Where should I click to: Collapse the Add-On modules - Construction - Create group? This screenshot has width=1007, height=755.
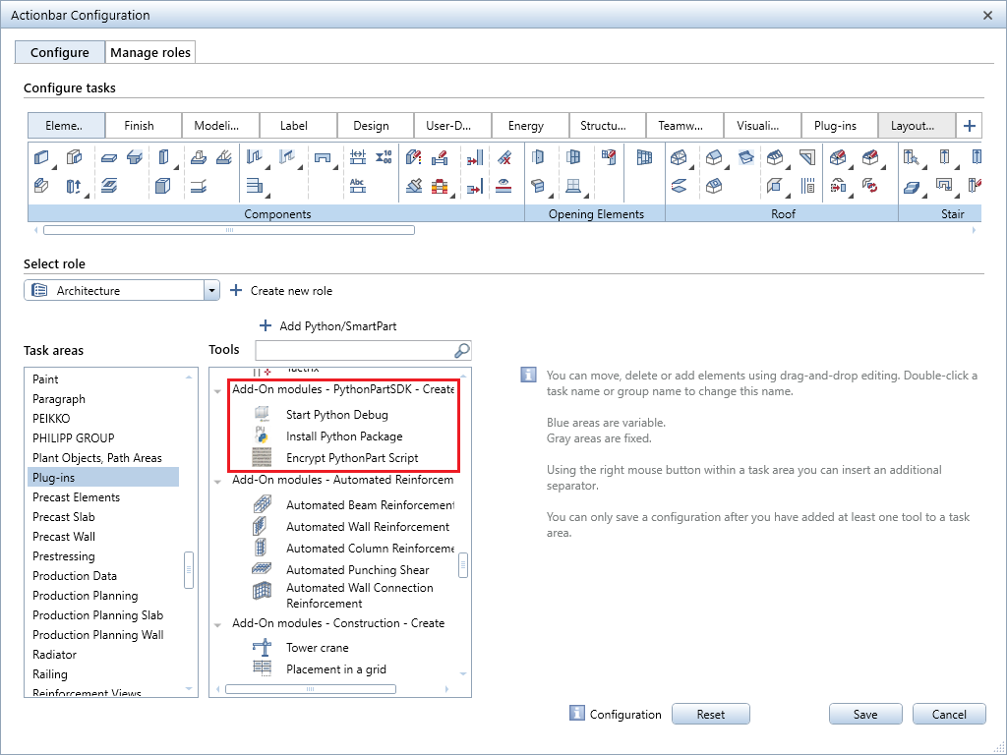click(x=217, y=622)
